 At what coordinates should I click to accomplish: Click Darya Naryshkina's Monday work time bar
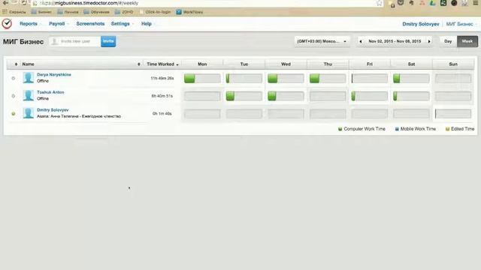point(202,78)
